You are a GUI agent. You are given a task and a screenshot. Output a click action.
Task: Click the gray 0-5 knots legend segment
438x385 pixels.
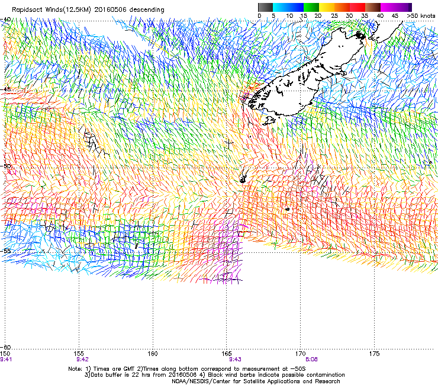(x=265, y=7)
